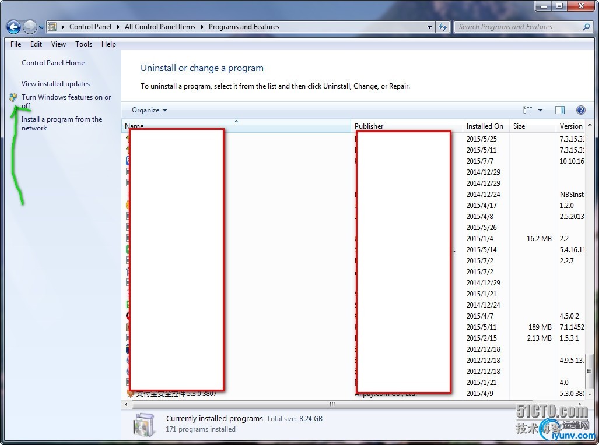Toggle the preview pane icon

point(560,110)
